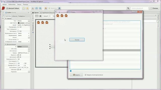Click last house icon in running form window
The image size is (161, 90).
point(66,15)
